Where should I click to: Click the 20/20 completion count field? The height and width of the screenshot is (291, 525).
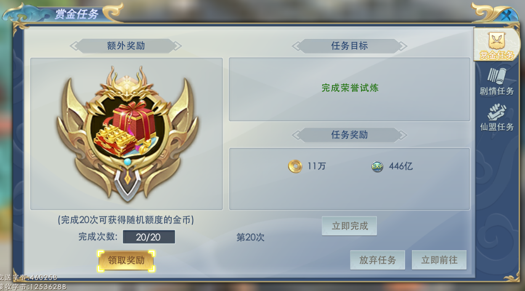(148, 237)
